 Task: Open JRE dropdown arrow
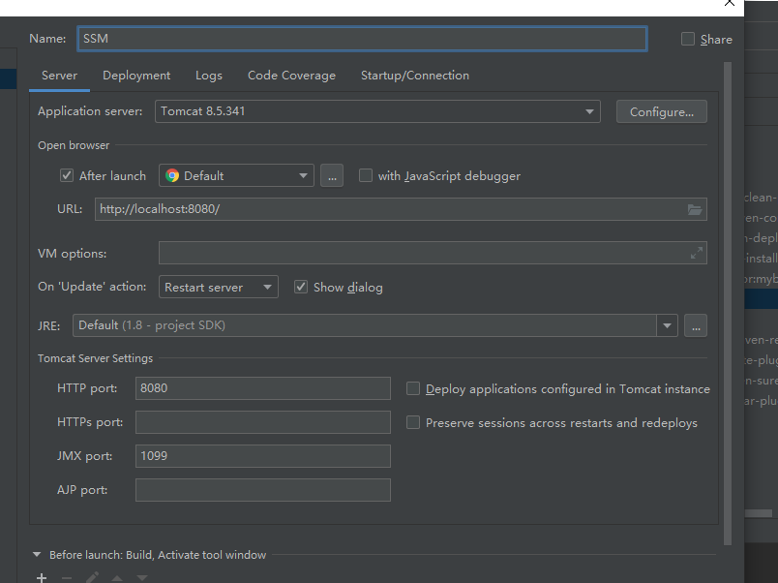coord(667,325)
